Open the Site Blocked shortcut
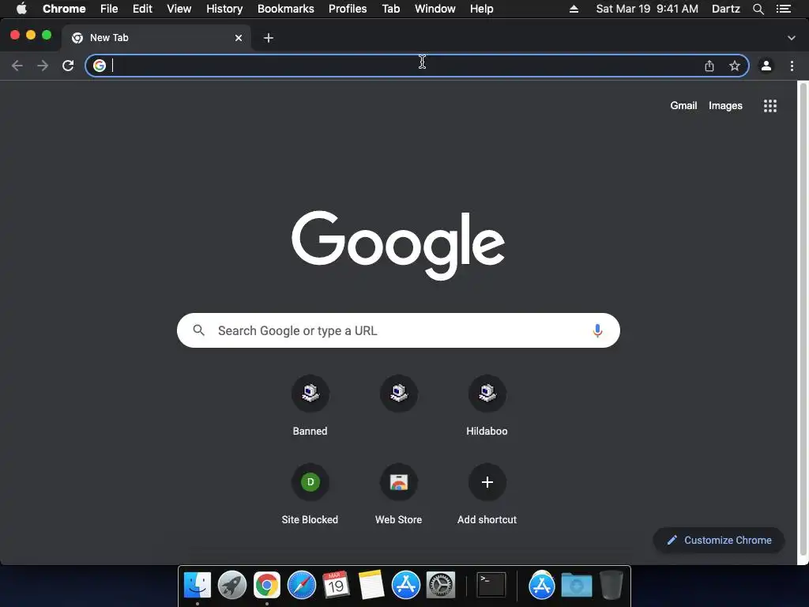The width and height of the screenshot is (809, 607). click(310, 482)
